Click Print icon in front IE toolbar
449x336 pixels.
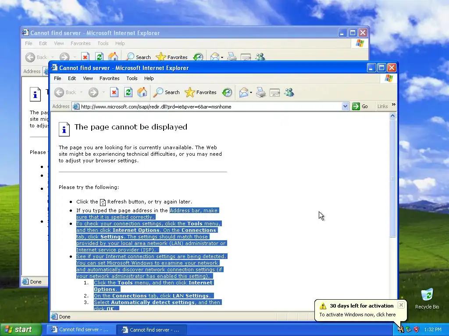pyautogui.click(x=261, y=92)
